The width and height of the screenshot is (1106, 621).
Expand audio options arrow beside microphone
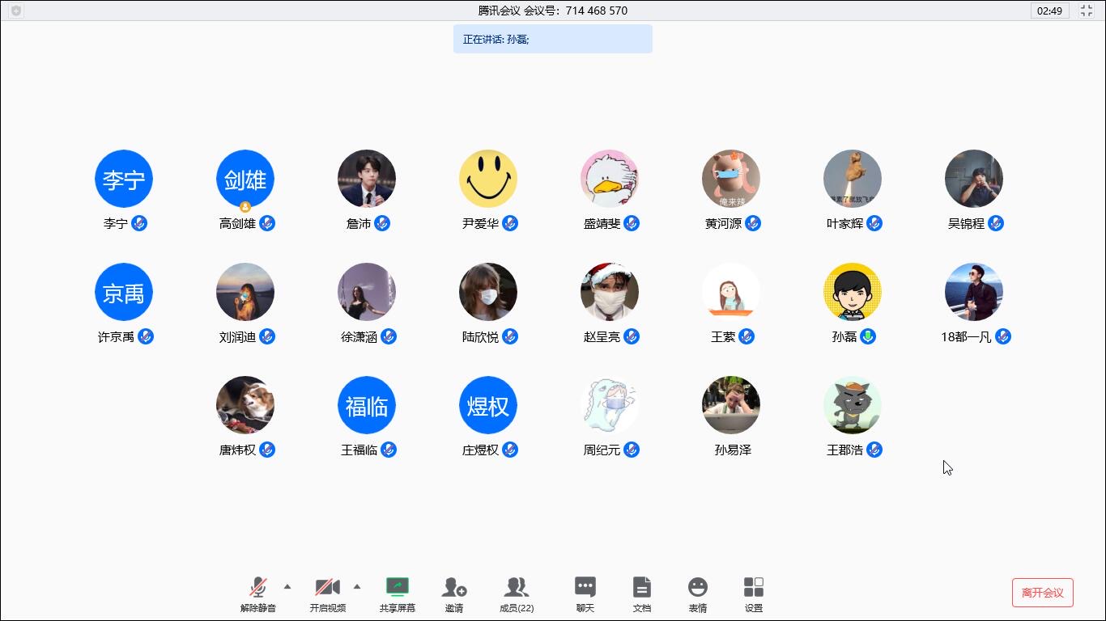coord(287,586)
